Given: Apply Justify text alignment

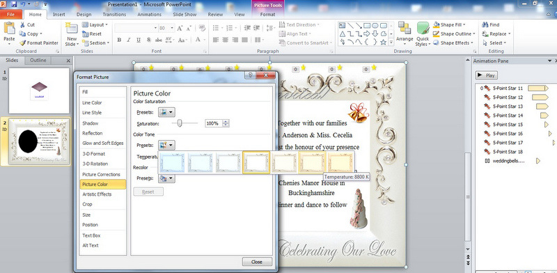Looking at the screenshot, I should pyautogui.click(x=244, y=40).
